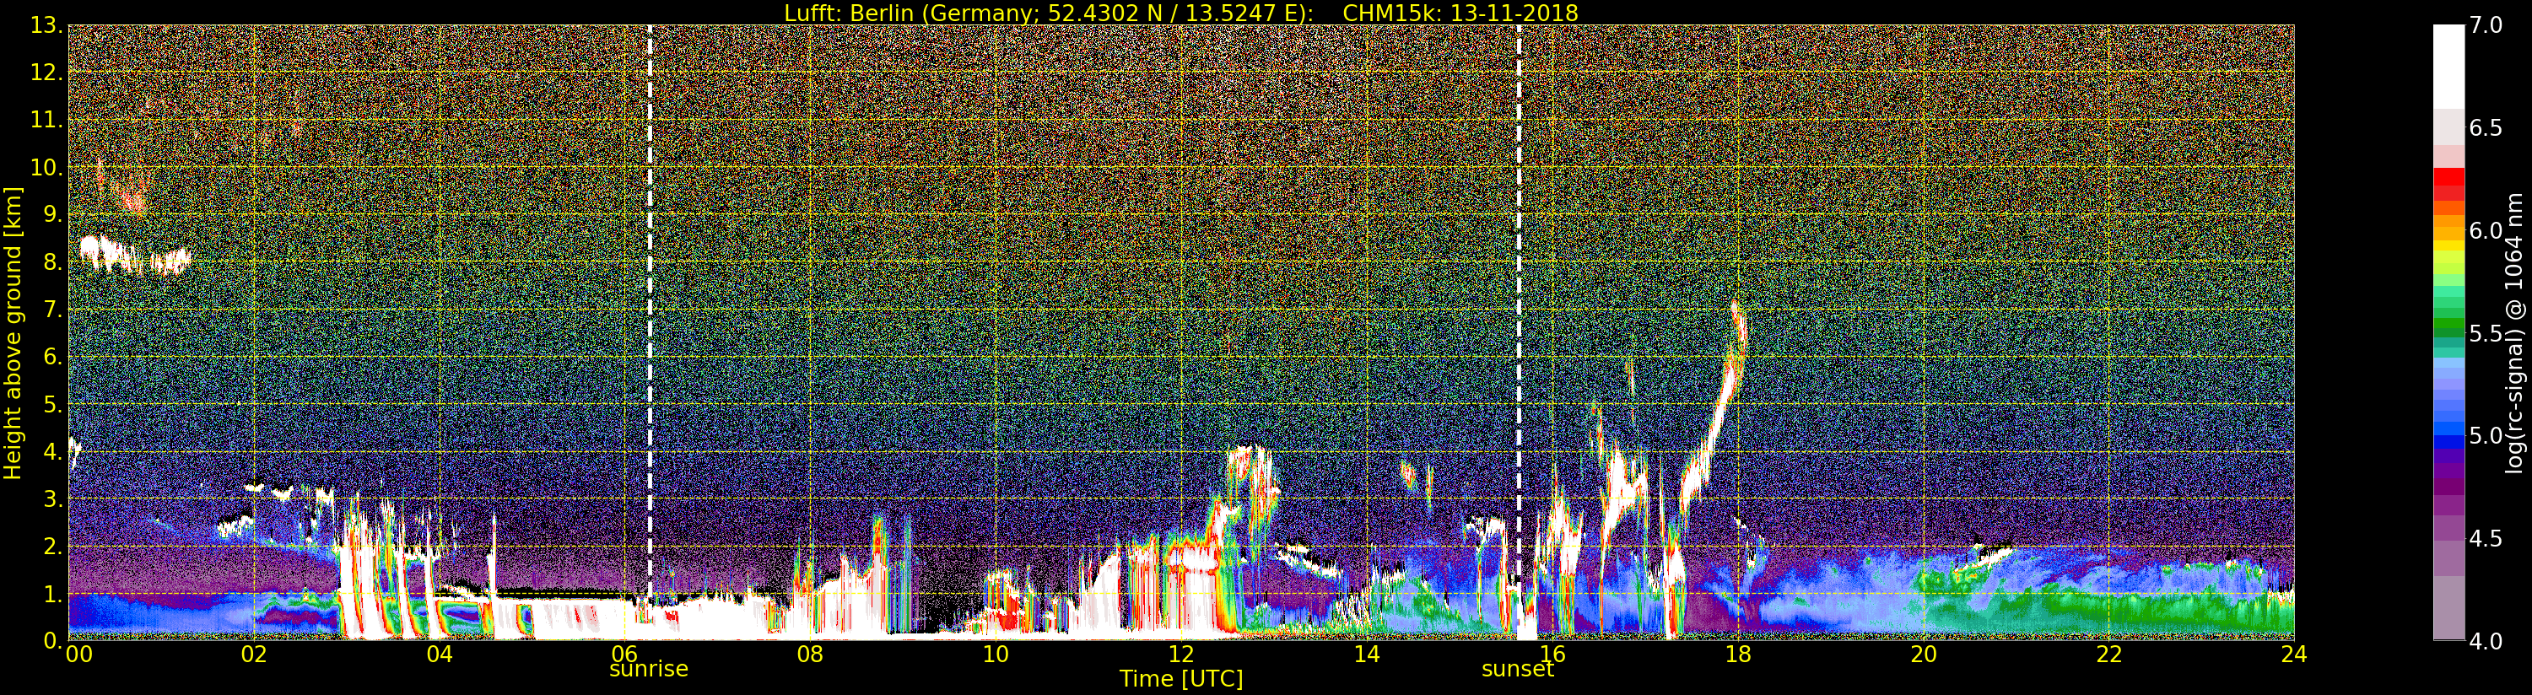This screenshot has height=695, width=2532.
Task: Click the white top section of the colorbar
Action: (2448, 67)
